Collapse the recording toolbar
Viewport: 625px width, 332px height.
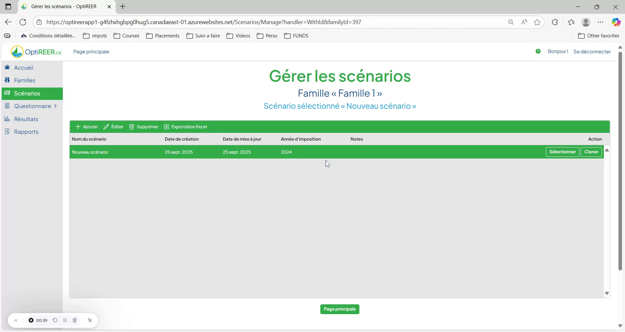click(16, 320)
